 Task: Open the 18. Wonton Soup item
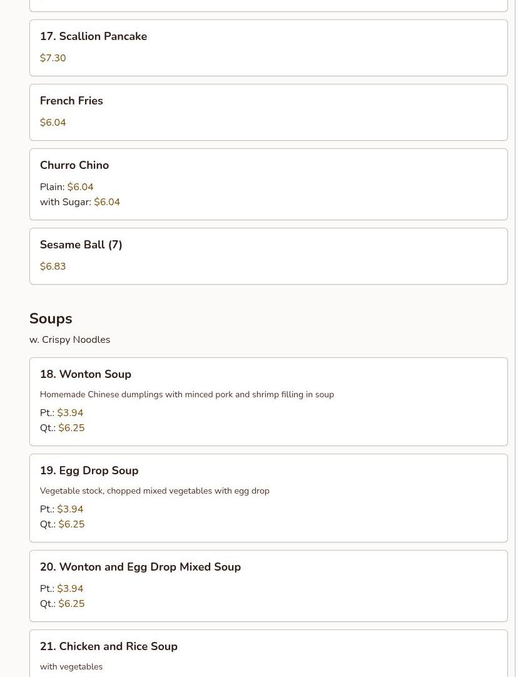coord(86,375)
